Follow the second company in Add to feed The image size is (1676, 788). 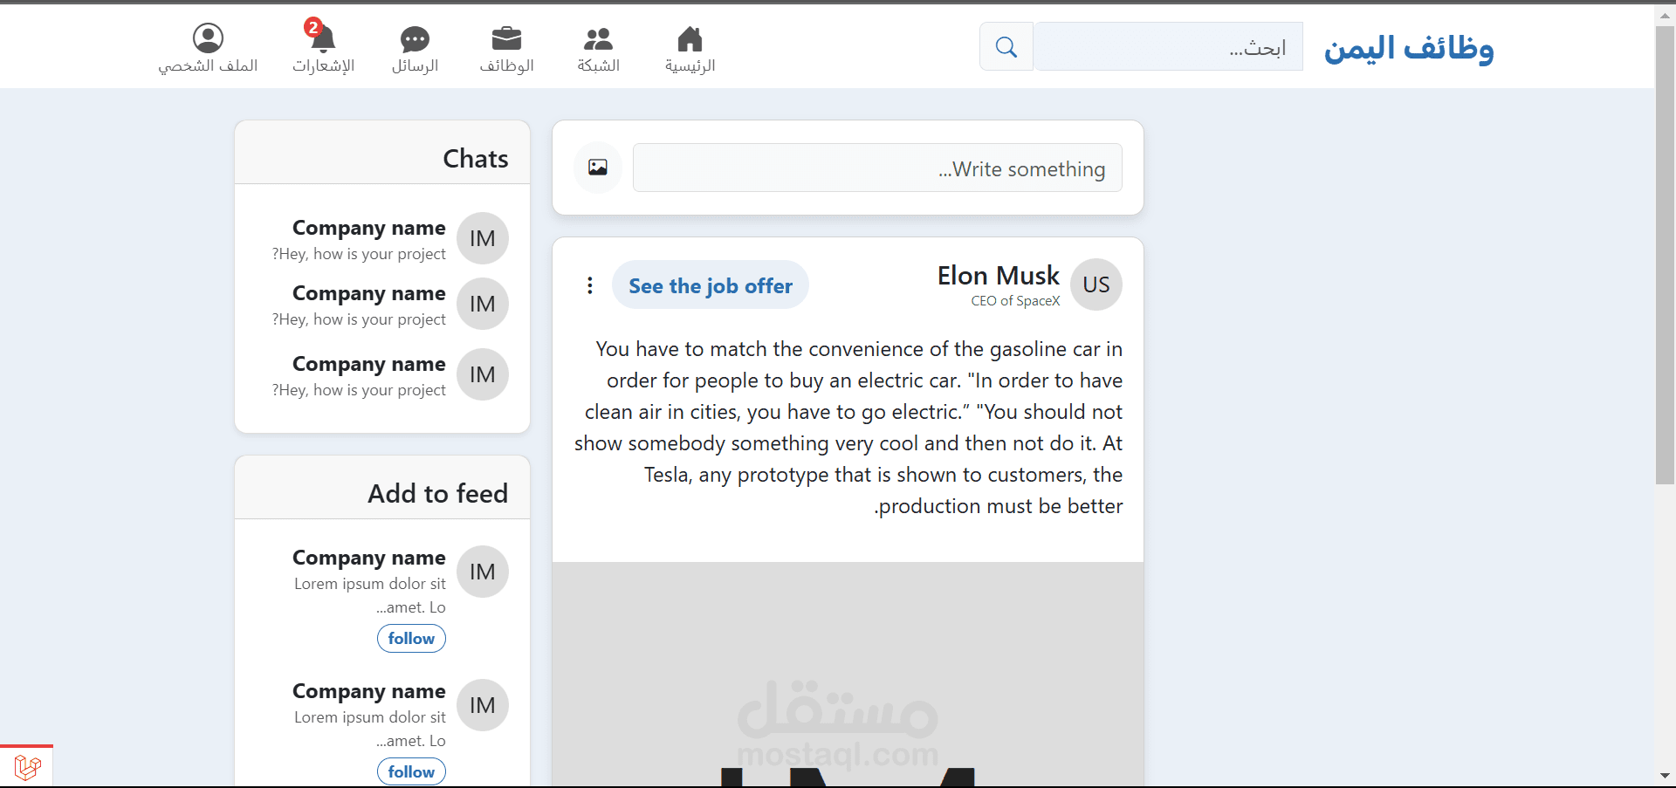(x=411, y=771)
